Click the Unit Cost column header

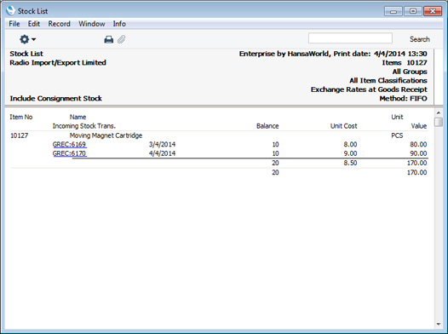click(x=344, y=126)
